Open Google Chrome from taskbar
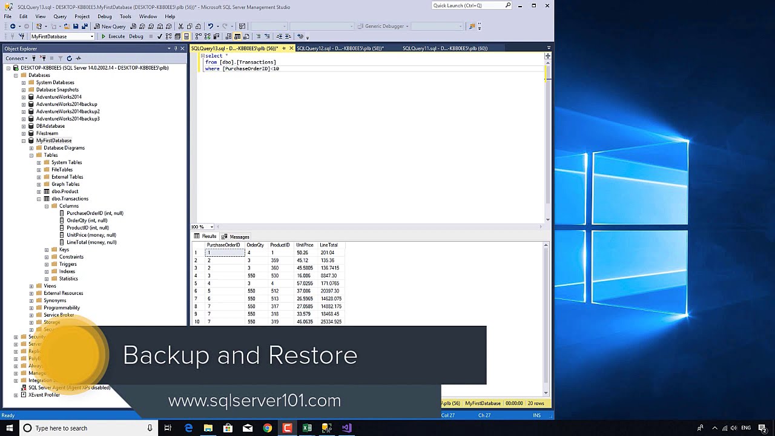 click(267, 428)
